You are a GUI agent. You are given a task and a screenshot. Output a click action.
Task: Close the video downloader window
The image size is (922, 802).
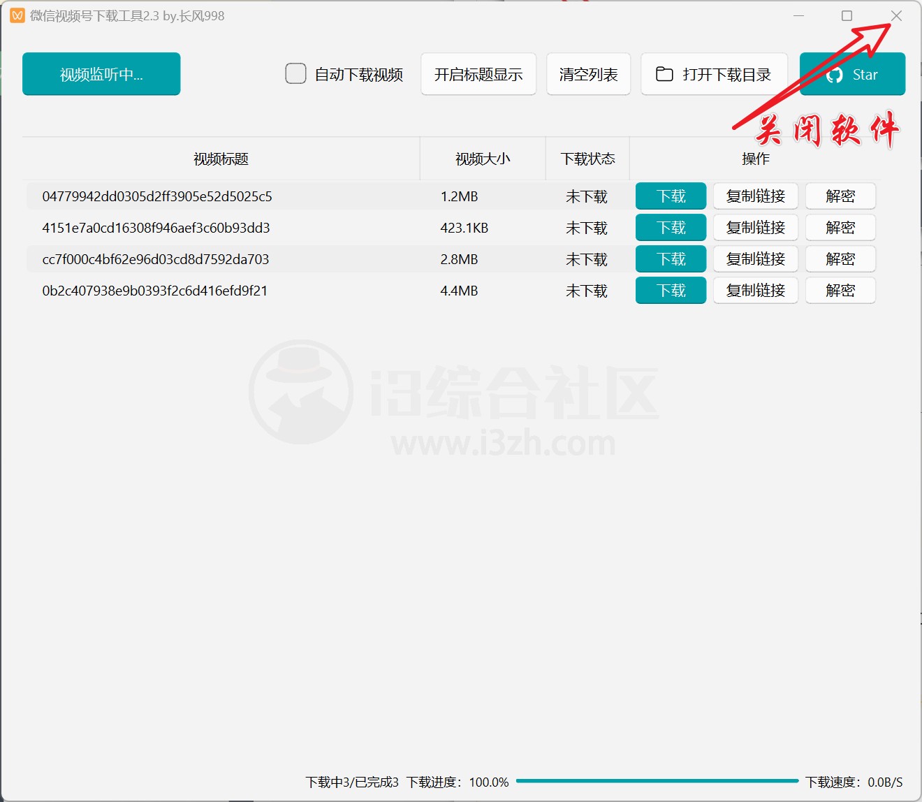[x=896, y=15]
